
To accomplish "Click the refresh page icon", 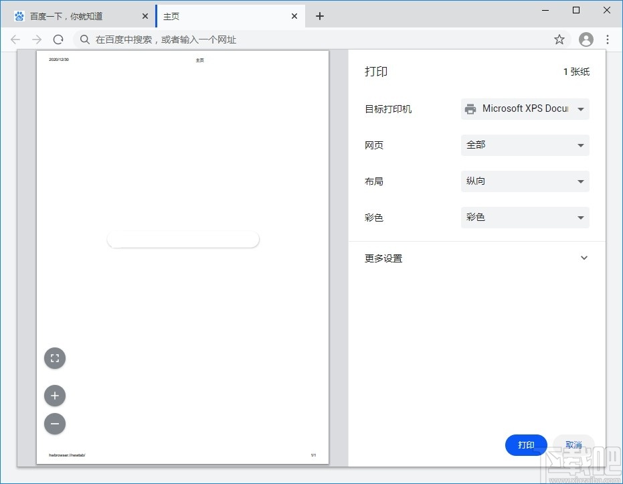I will [58, 39].
